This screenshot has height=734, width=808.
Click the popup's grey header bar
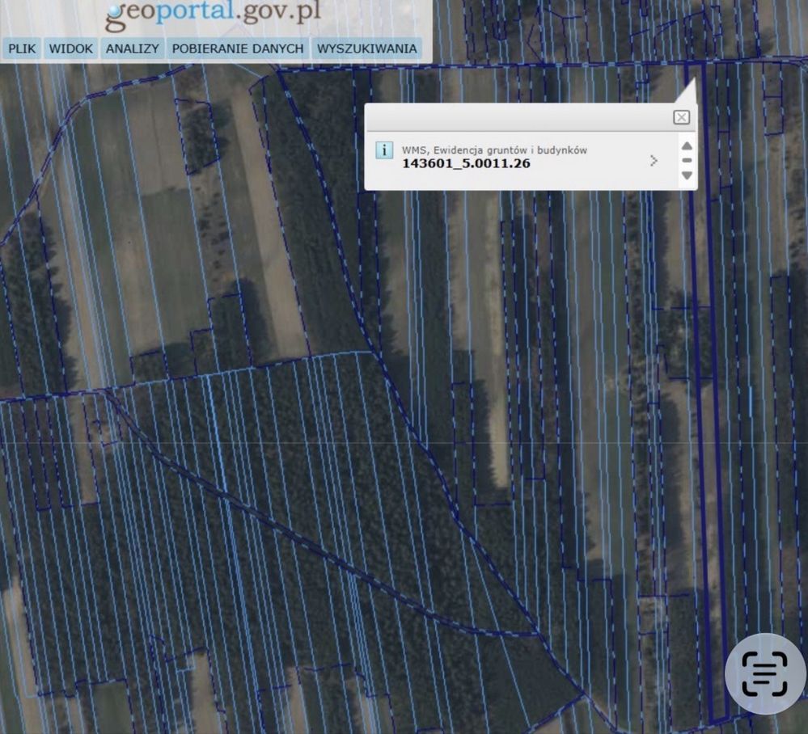click(x=518, y=117)
